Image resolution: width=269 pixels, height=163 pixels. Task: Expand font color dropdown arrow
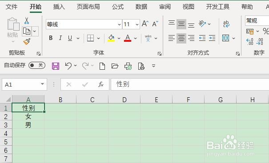tap(135, 38)
